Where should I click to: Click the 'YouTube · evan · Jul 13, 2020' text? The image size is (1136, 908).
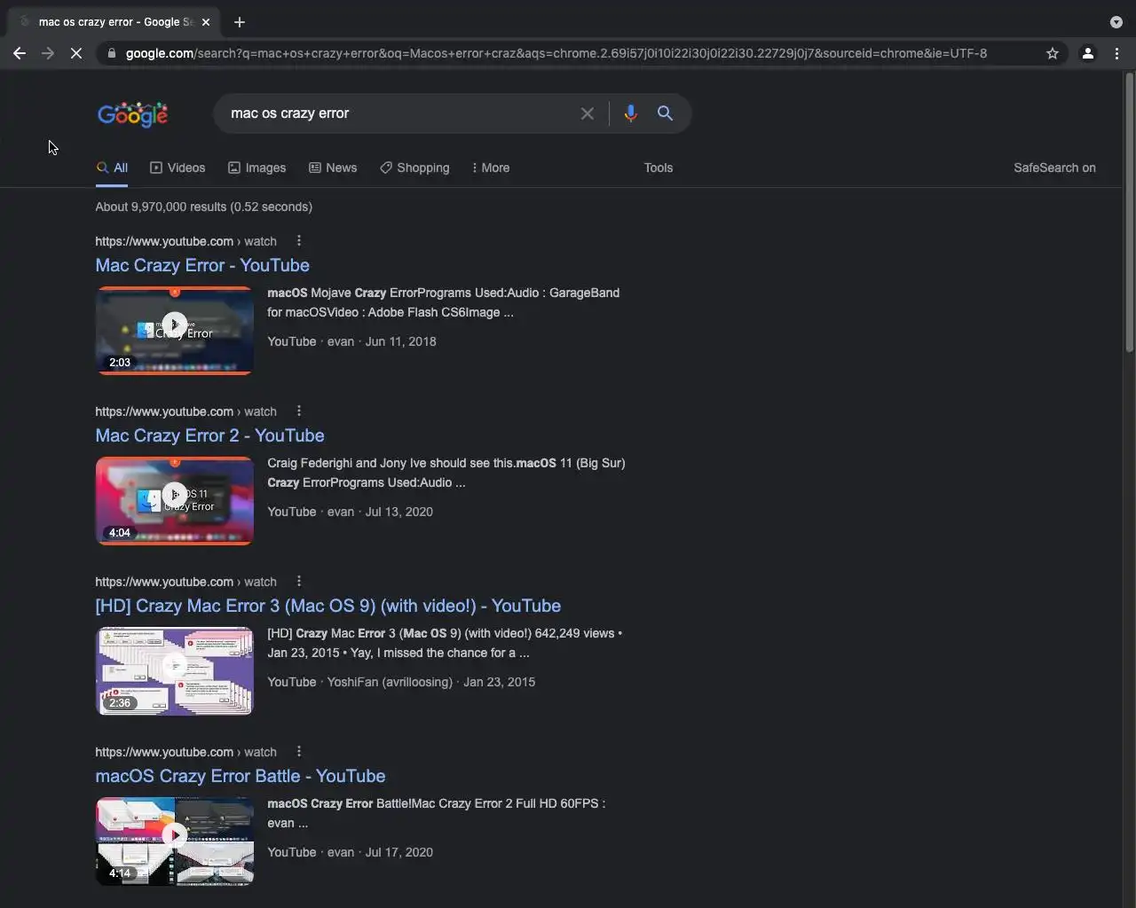click(x=350, y=512)
